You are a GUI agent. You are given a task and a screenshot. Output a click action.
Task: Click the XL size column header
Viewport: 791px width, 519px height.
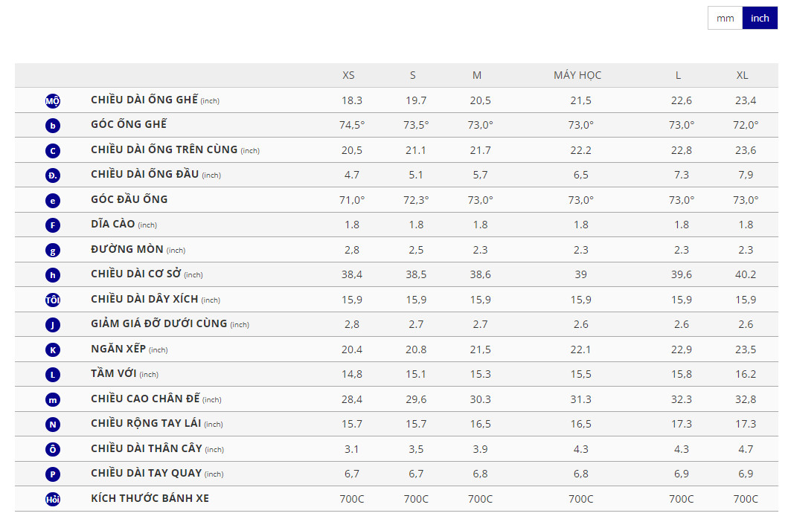pyautogui.click(x=742, y=75)
